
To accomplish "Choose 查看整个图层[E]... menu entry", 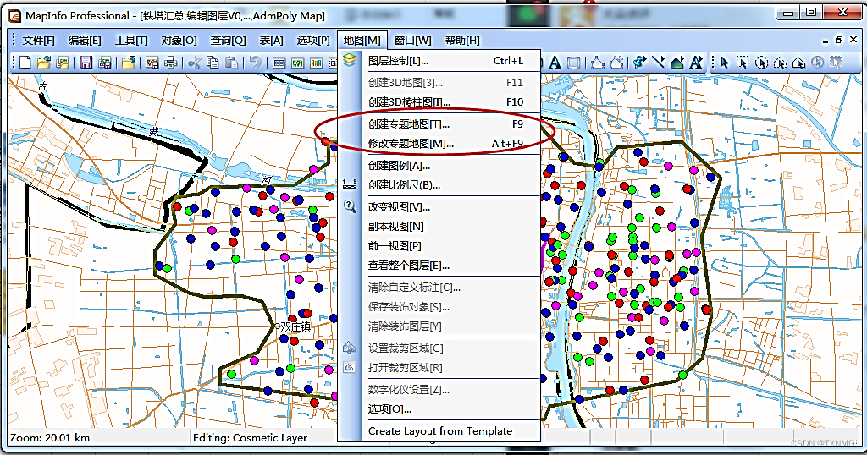I will tap(439, 266).
